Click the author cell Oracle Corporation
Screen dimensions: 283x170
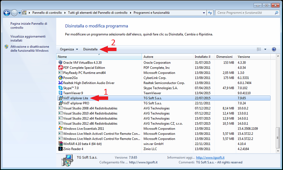pos(157,63)
